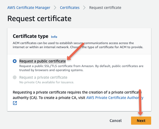The image size is (159, 129).
Task: Open the AWS Private Certificate Authority link
Action: [x=115, y=98]
